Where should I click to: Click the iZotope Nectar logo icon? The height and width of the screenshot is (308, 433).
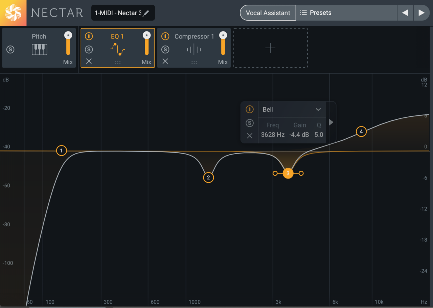point(13,13)
